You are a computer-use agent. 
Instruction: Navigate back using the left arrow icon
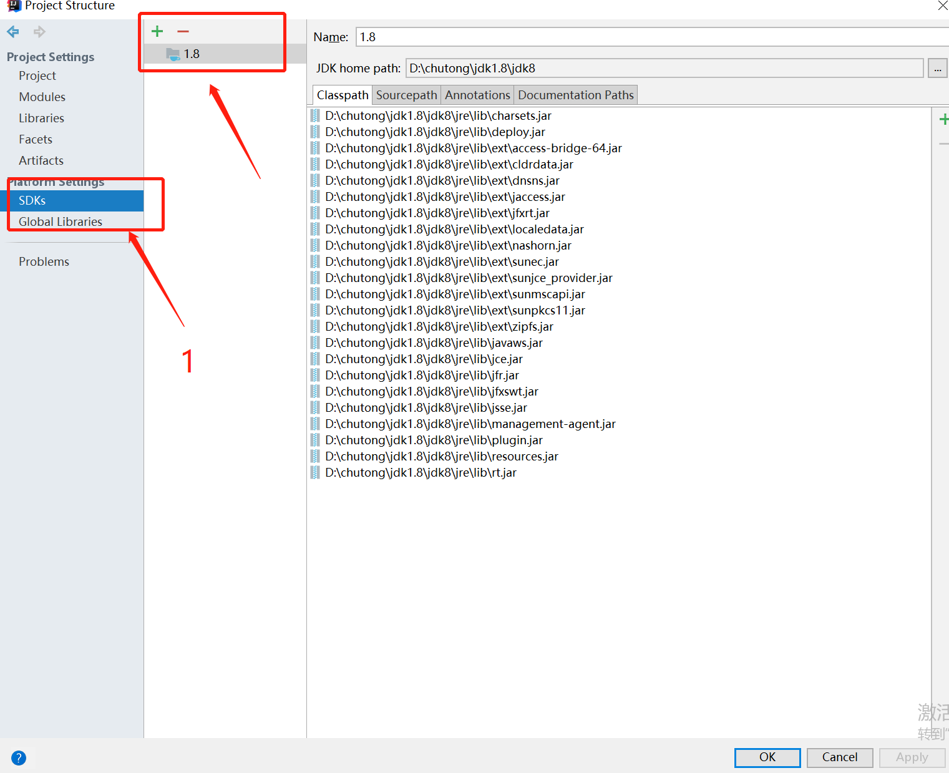pyautogui.click(x=12, y=32)
